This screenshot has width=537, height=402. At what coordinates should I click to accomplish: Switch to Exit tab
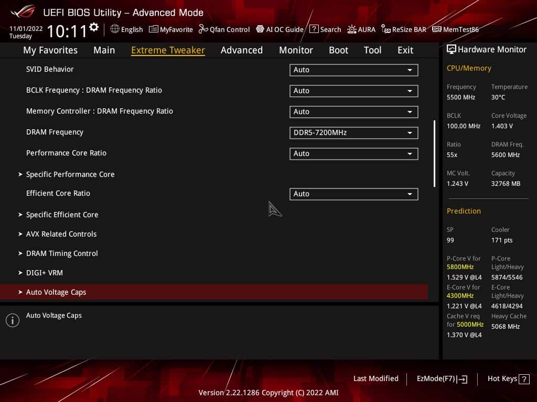[x=405, y=50]
